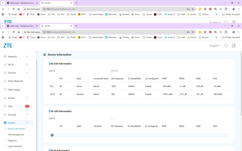Expand the Devices menu chevron

point(27,72)
